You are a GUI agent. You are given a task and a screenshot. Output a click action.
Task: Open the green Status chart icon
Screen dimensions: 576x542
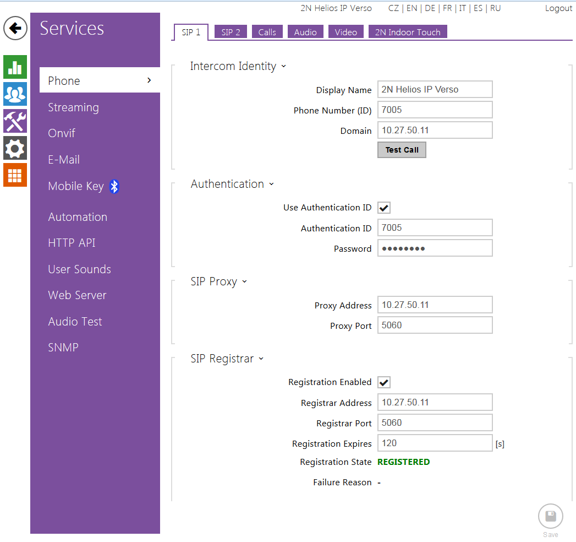15,67
